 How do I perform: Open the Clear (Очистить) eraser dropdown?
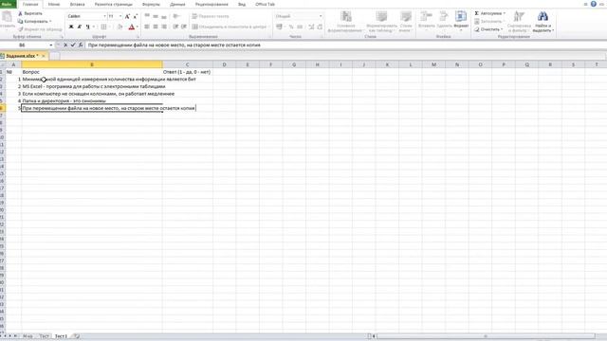[x=488, y=29]
